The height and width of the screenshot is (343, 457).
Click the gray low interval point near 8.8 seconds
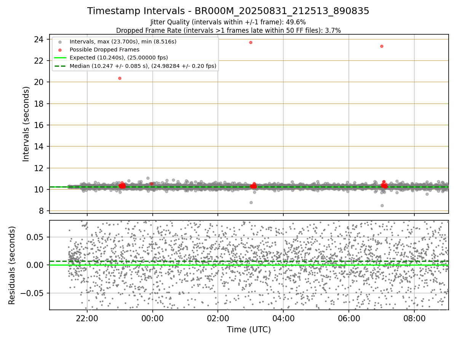click(251, 202)
